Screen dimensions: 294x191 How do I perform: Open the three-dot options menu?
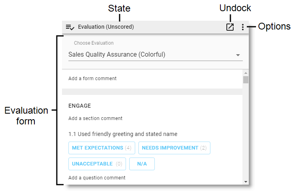pos(243,27)
